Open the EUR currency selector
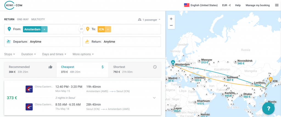 pos(226,5)
